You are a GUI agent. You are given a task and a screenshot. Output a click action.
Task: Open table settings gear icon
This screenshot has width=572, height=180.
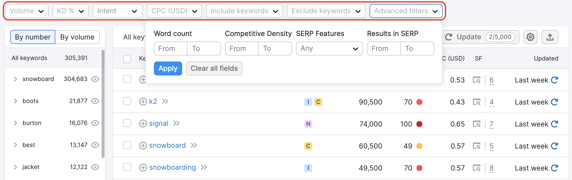click(530, 37)
